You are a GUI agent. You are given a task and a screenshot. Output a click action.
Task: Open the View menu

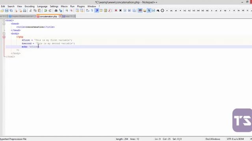(x=19, y=6)
